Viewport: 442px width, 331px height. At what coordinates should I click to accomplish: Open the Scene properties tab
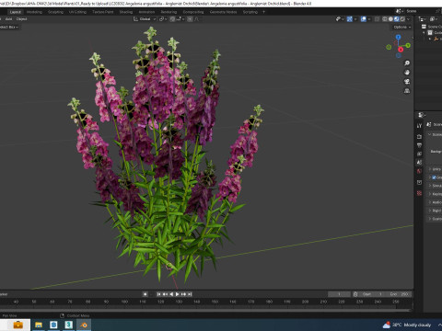tap(419, 162)
